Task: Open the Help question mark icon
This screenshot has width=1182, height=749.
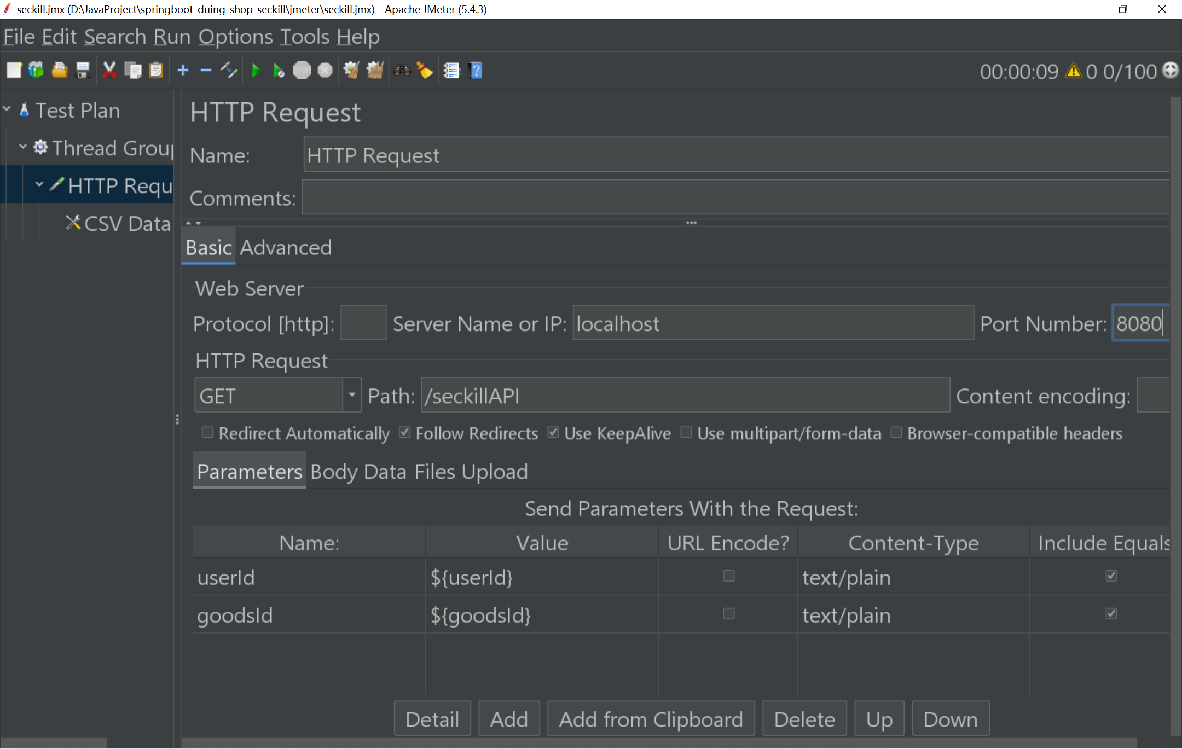Action: (x=476, y=71)
